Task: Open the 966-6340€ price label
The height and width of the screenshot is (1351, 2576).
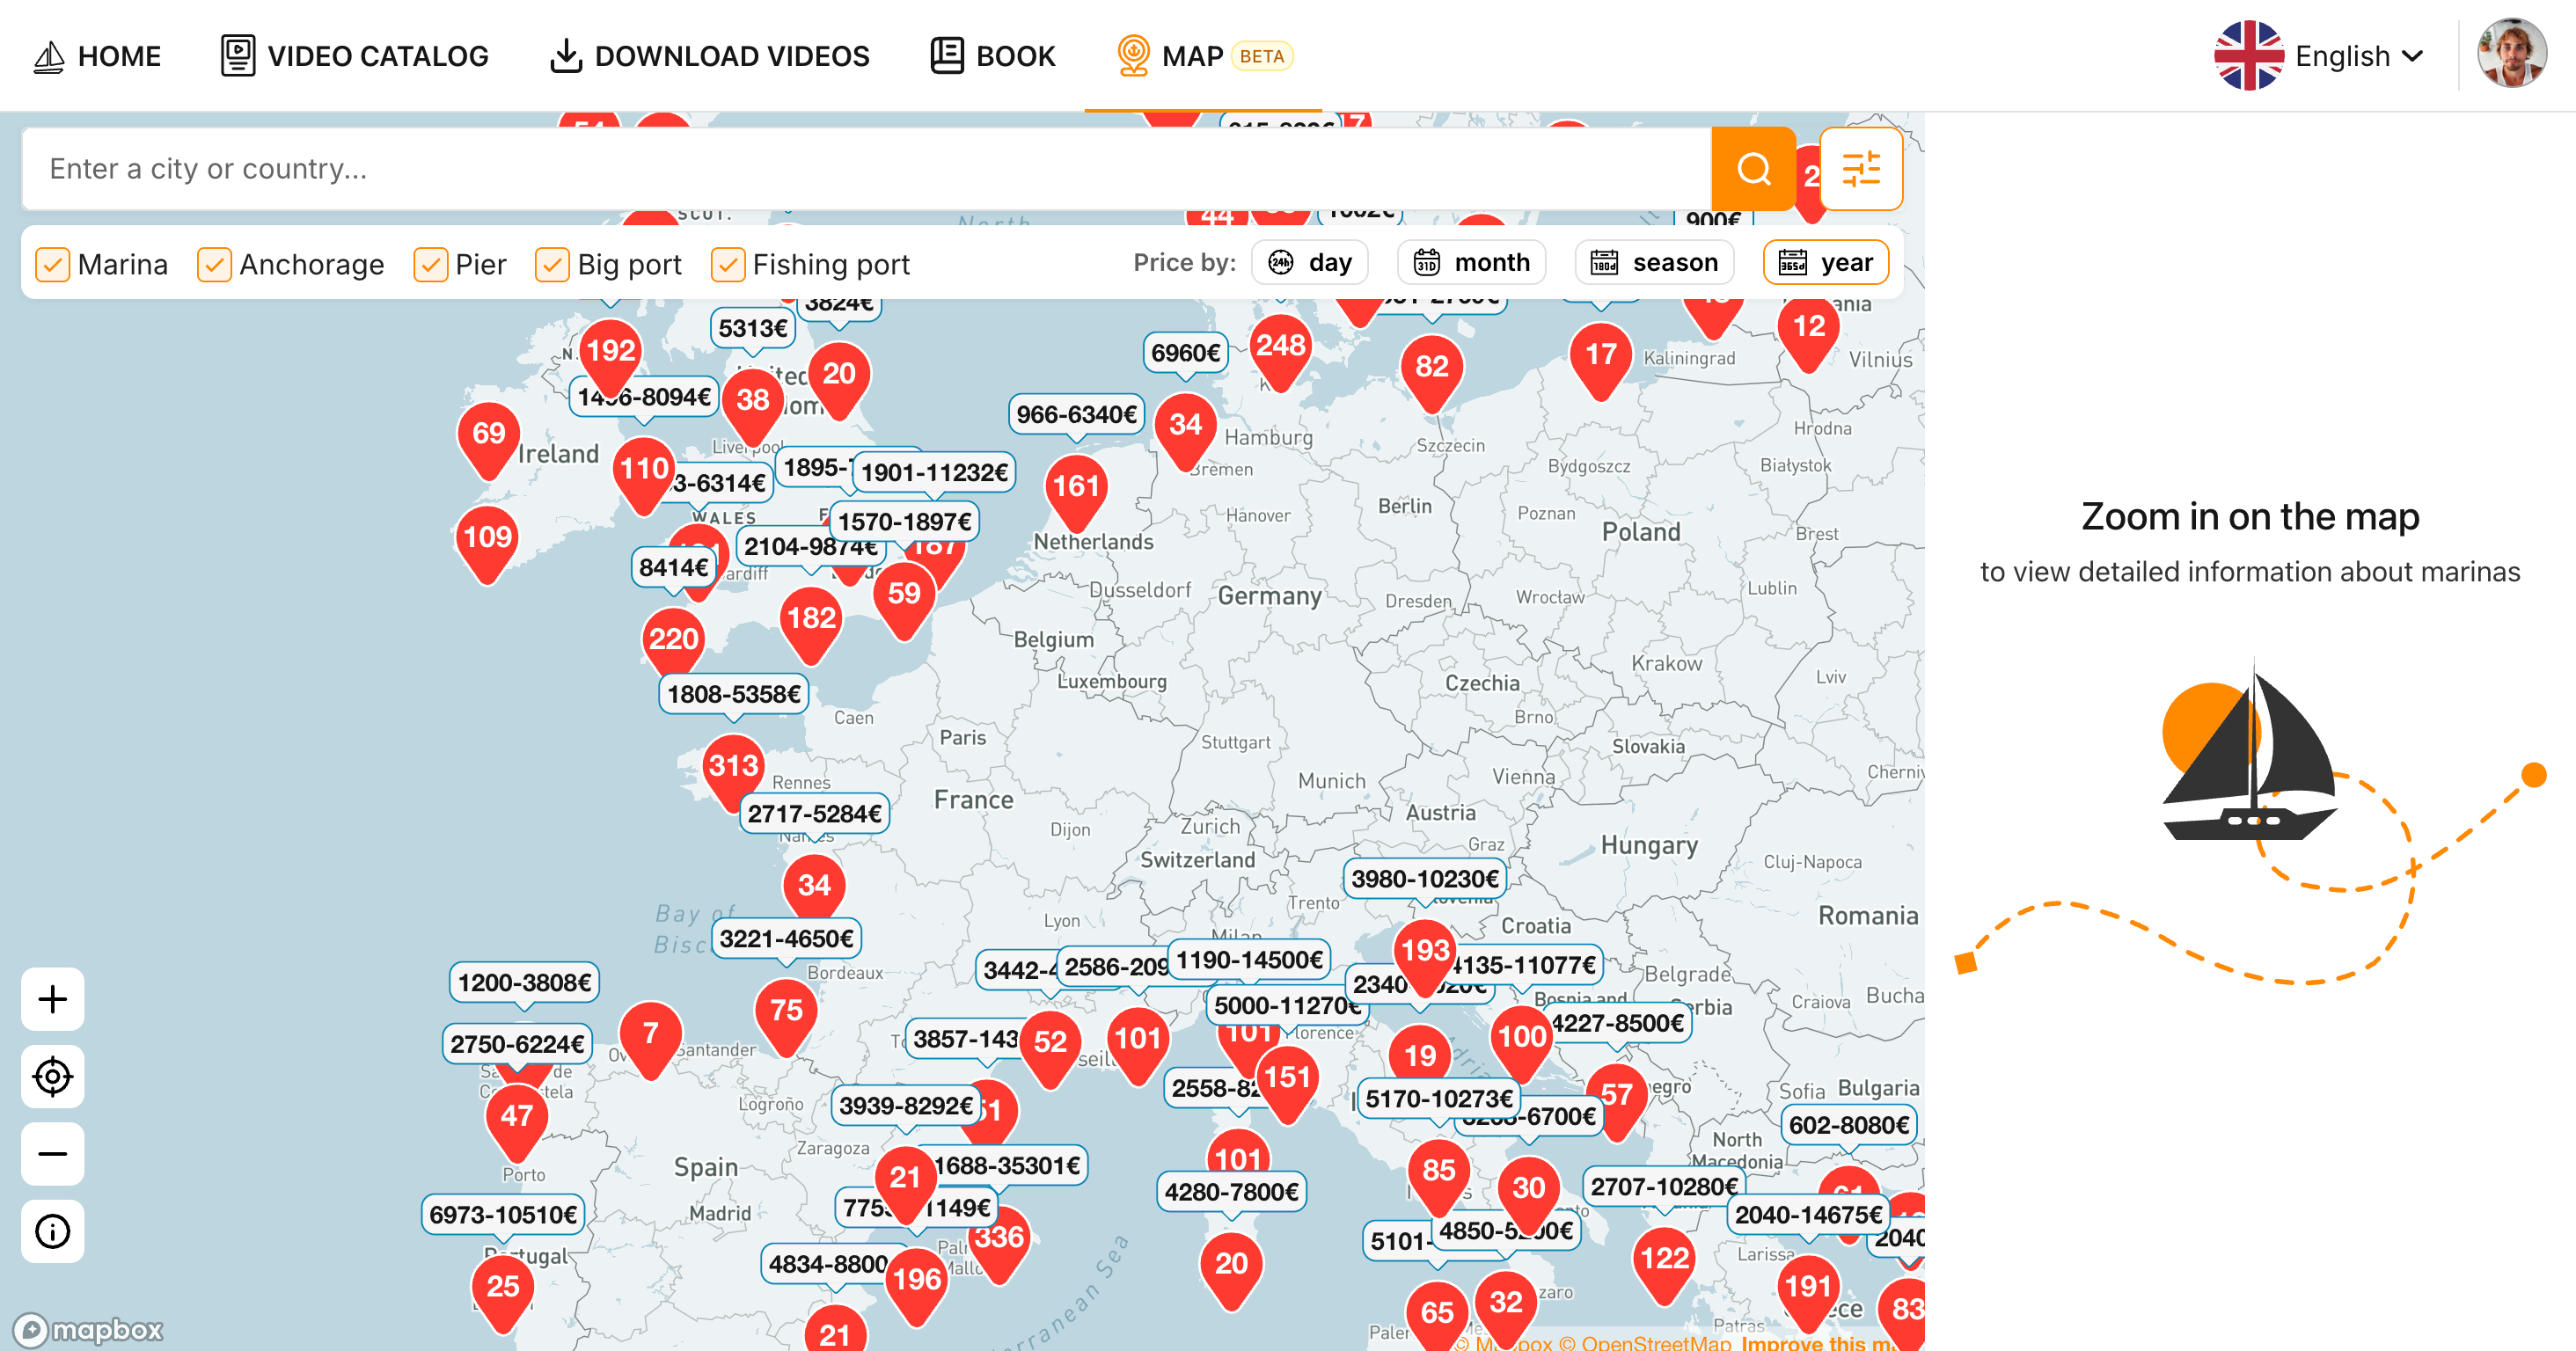Action: click(1077, 414)
